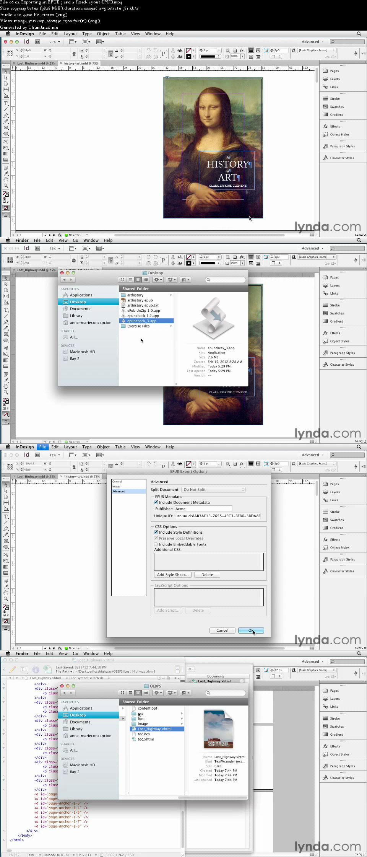The height and width of the screenshot is (857, 367).
Task: Open Pages panel beside the EPUB Export Options dialog
Action: [x=334, y=484]
